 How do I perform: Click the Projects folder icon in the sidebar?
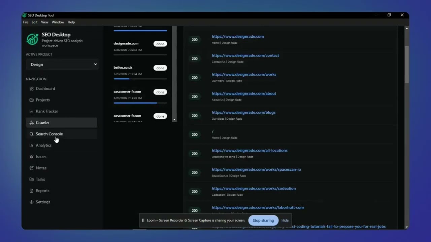[31, 100]
